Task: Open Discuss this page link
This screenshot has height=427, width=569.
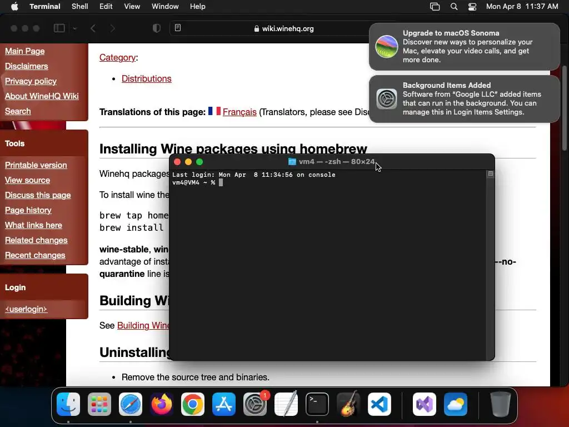Action: 38,195
